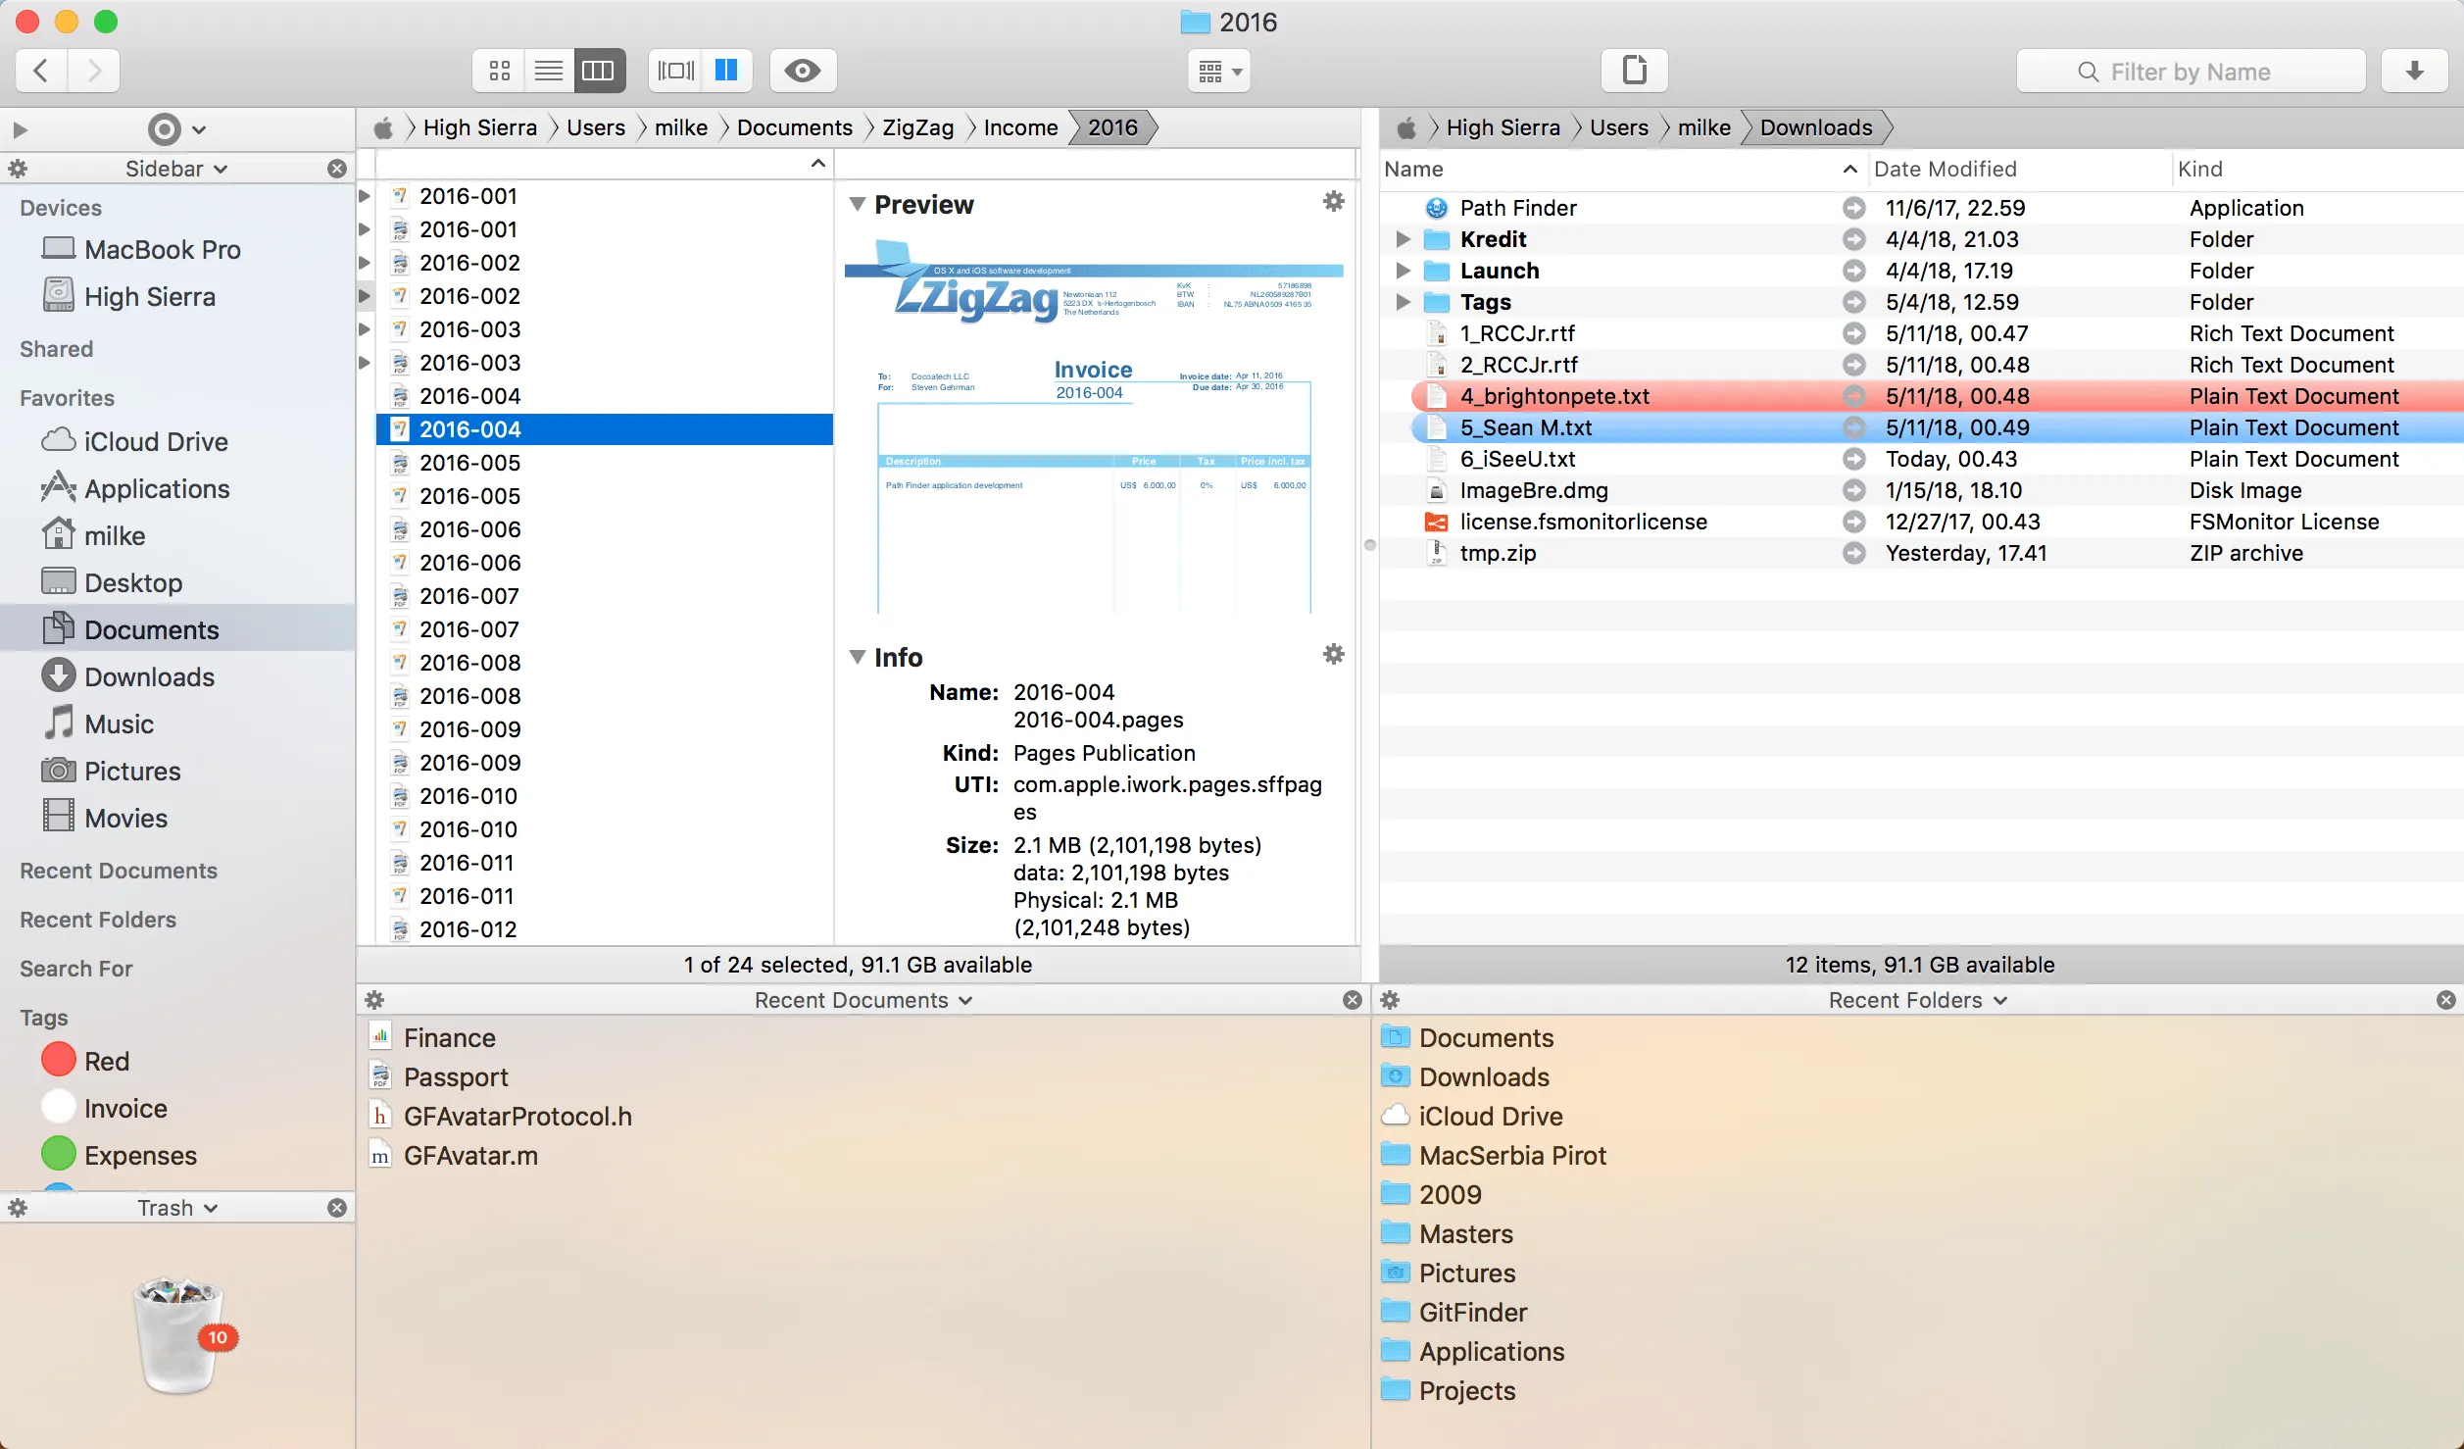Click the Cover Flow view button

[675, 71]
